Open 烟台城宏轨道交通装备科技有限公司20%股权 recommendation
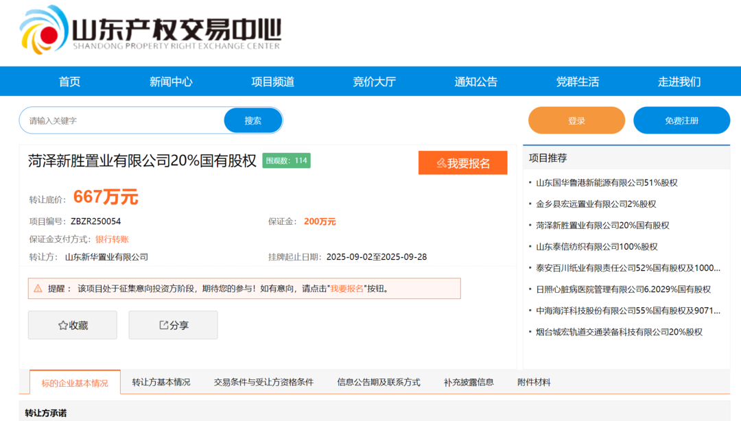This screenshot has width=741, height=421. (619, 332)
